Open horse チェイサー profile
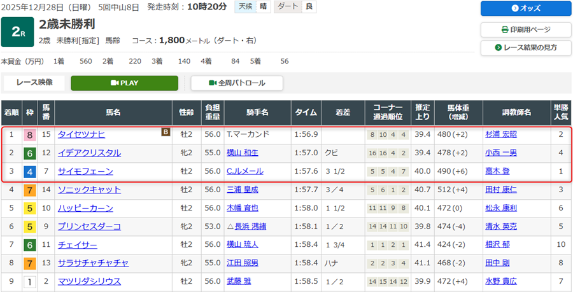Viewport: 573px width, 292px height. [x=78, y=244]
